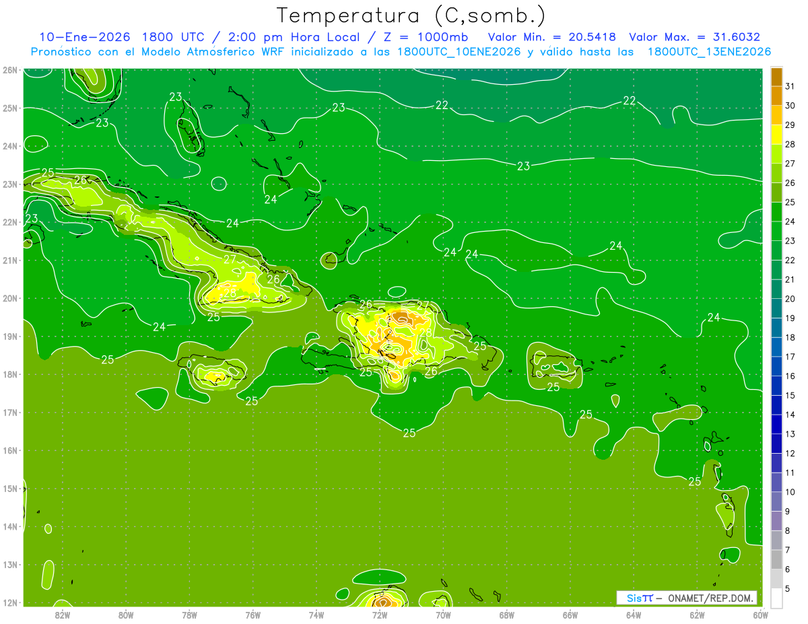Click the '76W' longitude axis label
This screenshot has width=808, height=624.
pos(252,615)
